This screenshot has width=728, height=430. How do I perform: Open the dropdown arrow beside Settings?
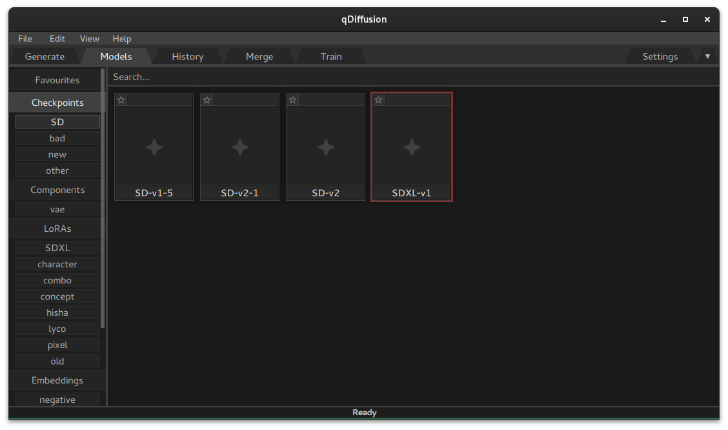click(707, 56)
